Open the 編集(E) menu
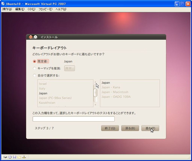The image size is (192, 161). 20,9
